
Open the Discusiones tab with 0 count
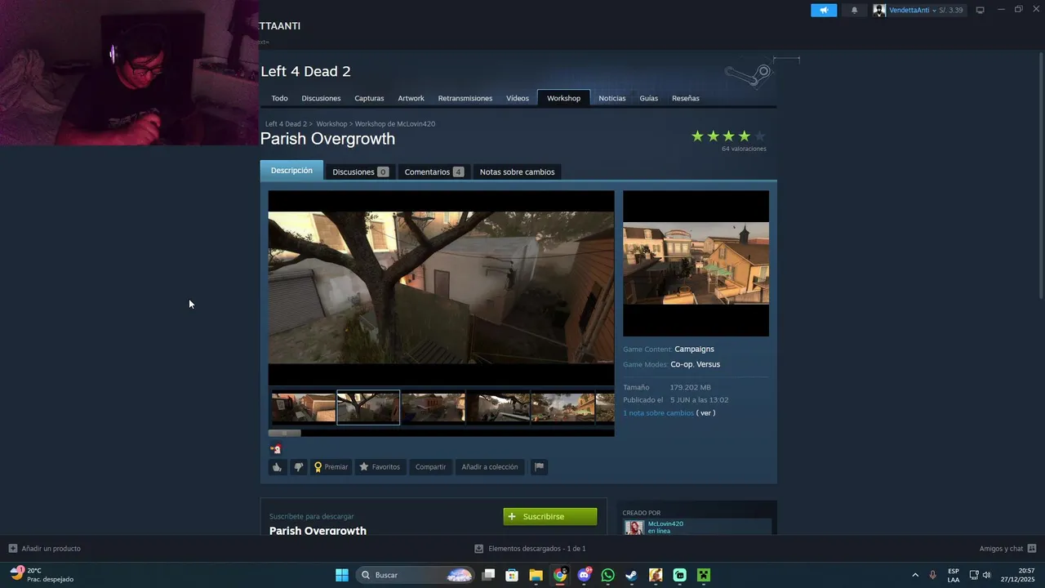360,171
